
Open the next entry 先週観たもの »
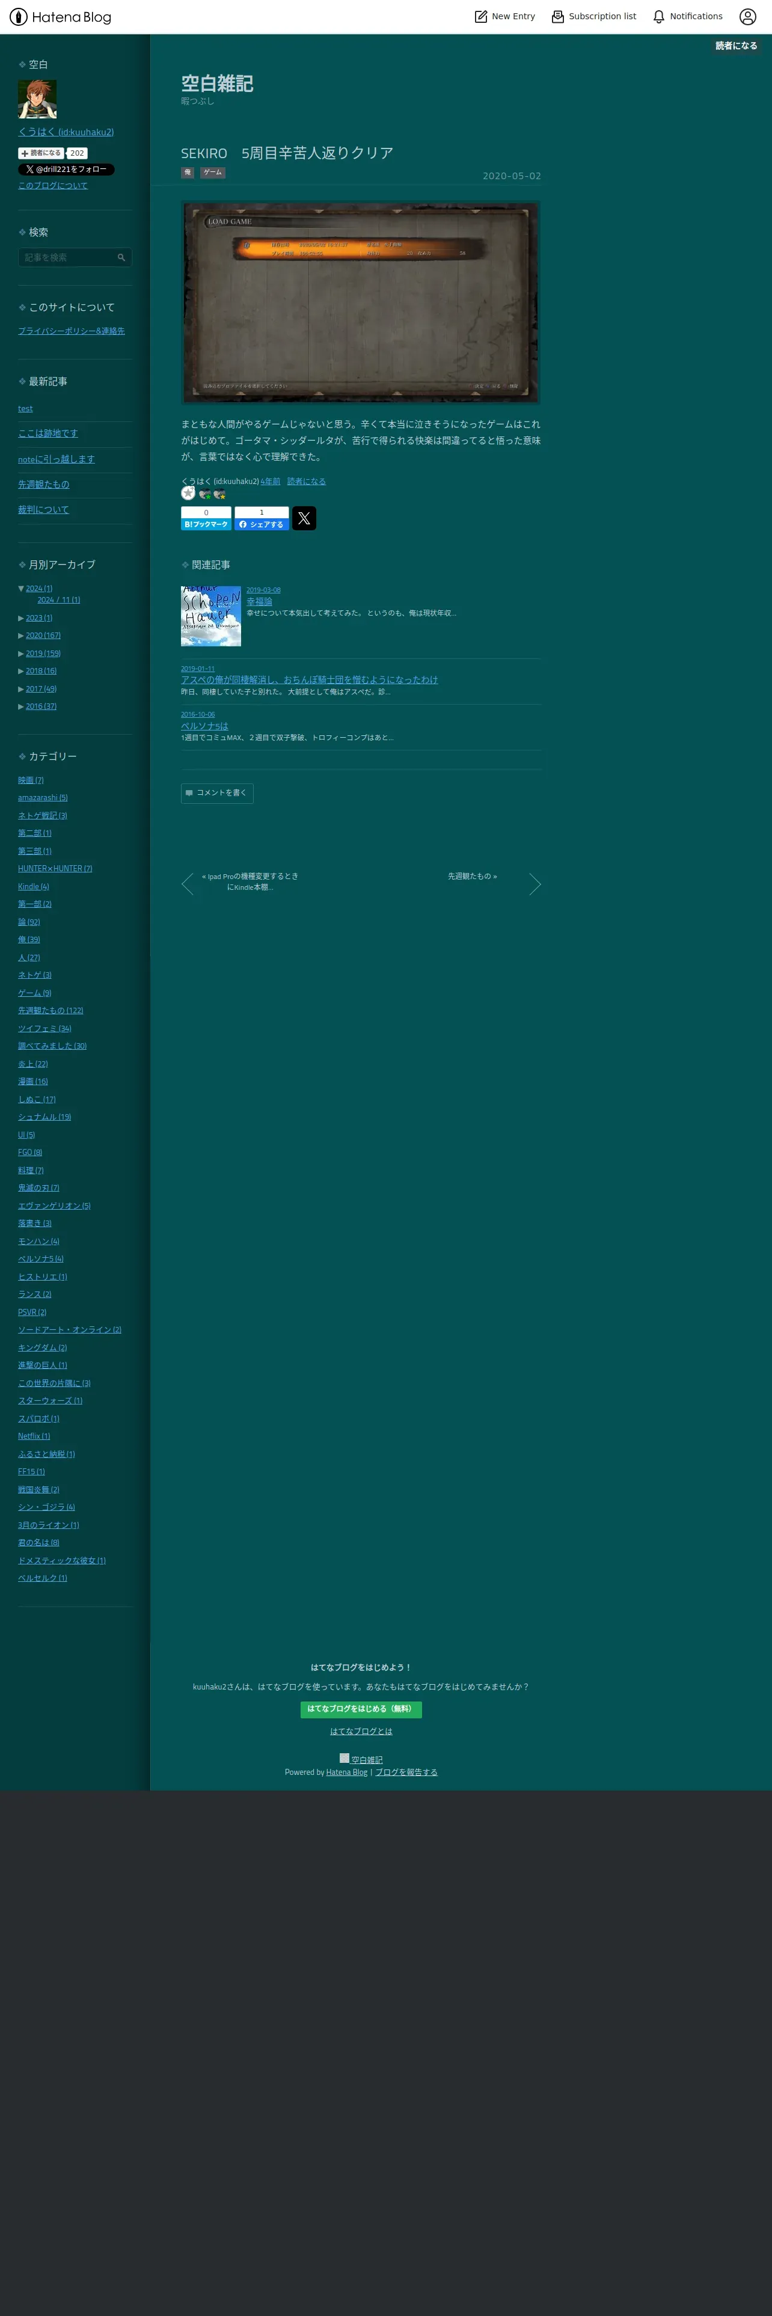(x=472, y=877)
